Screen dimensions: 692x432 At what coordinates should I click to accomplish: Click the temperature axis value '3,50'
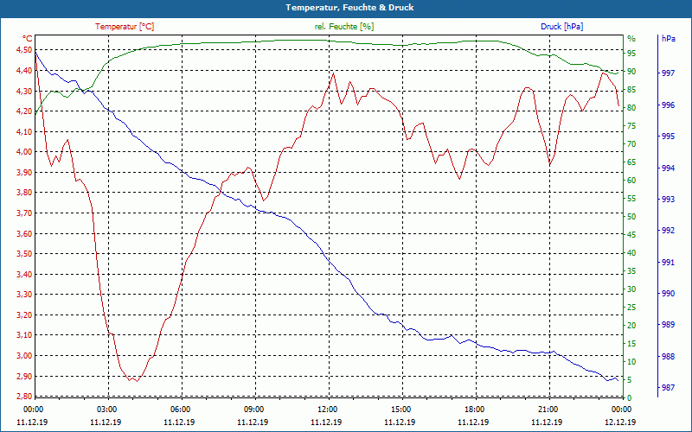click(x=24, y=254)
